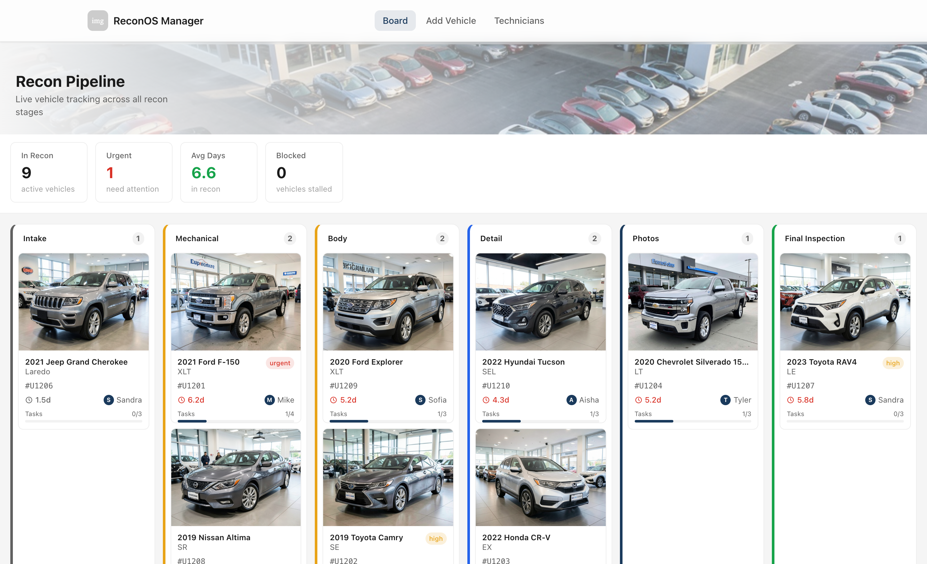Click the clock icon beside 5.8d
Screen dimensions: 927x564
[791, 400]
